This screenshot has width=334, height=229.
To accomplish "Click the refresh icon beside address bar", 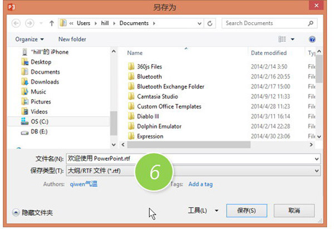I will click(x=209, y=23).
